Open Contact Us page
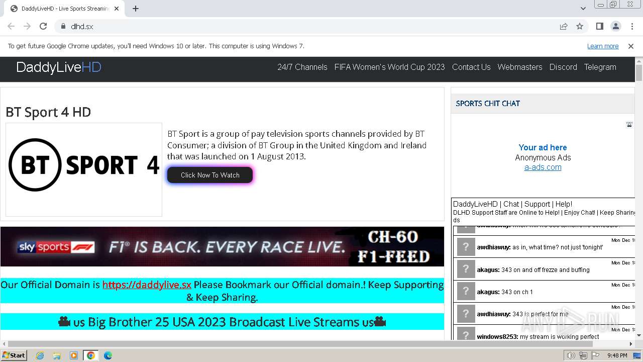 (471, 67)
